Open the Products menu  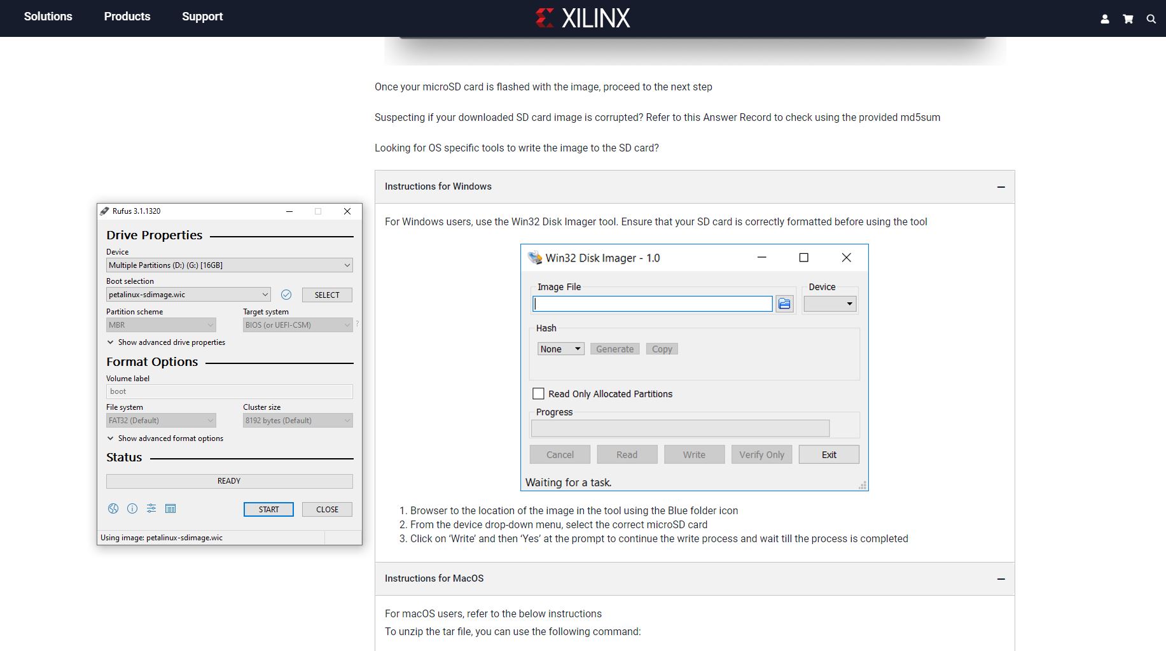click(127, 17)
